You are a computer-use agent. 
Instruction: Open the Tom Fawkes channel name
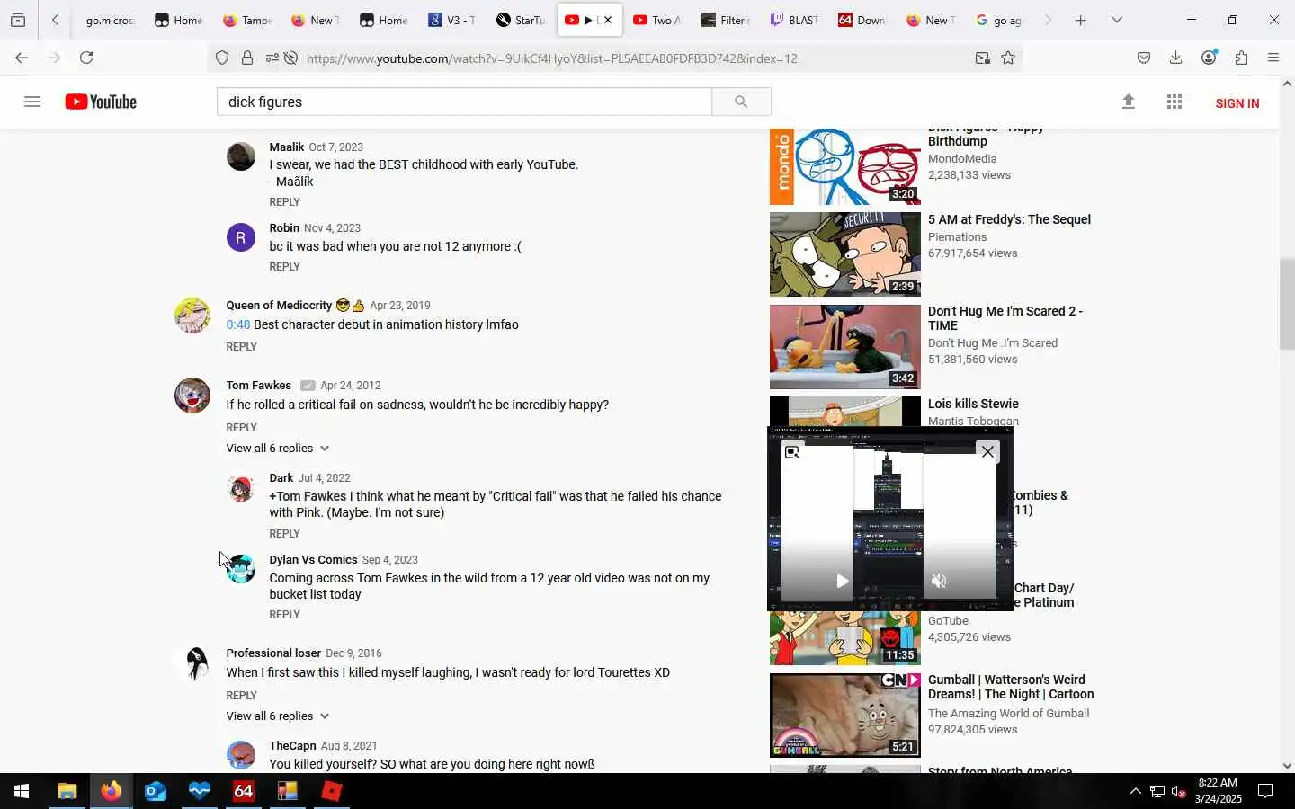click(x=258, y=385)
